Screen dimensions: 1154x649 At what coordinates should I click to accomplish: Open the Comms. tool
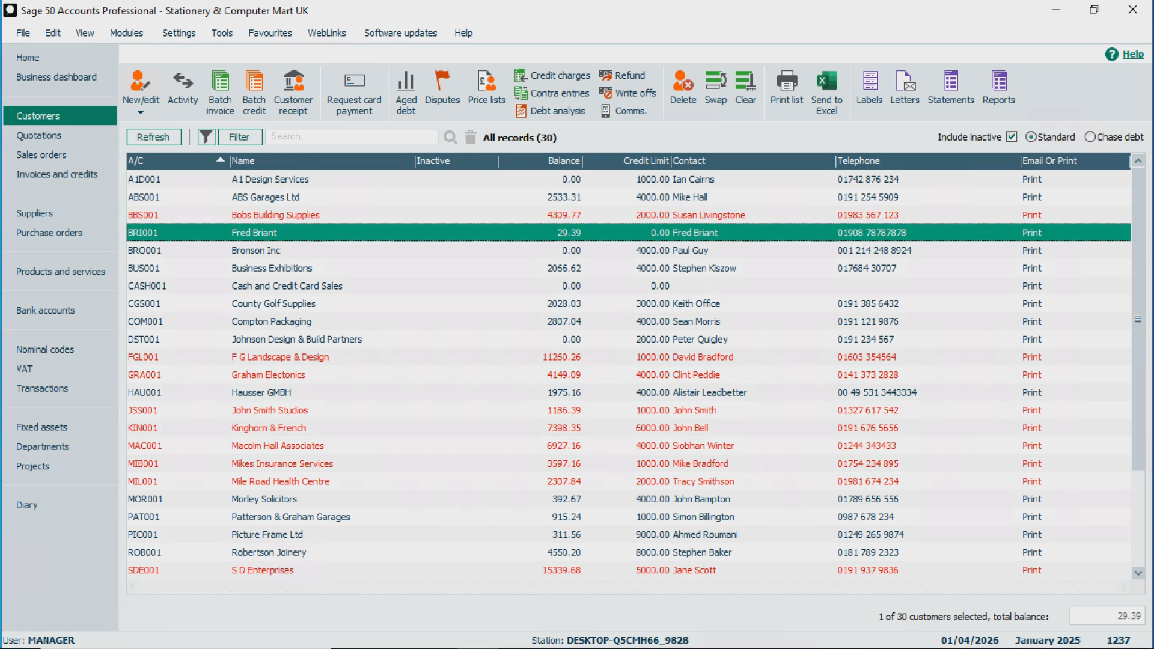pos(623,111)
